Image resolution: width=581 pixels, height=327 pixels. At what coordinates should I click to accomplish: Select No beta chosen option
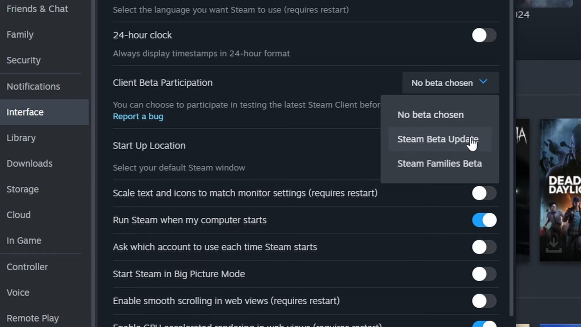pos(430,114)
